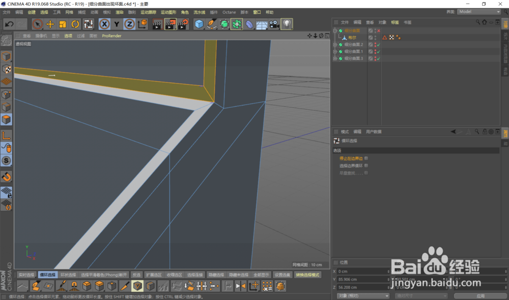
Task: Open 对象(相对) coordinate mode dropdown
Action: (x=363, y=296)
